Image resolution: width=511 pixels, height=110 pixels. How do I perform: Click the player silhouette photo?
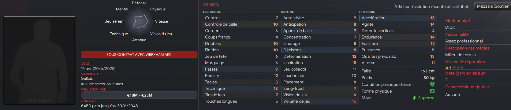point(39,60)
